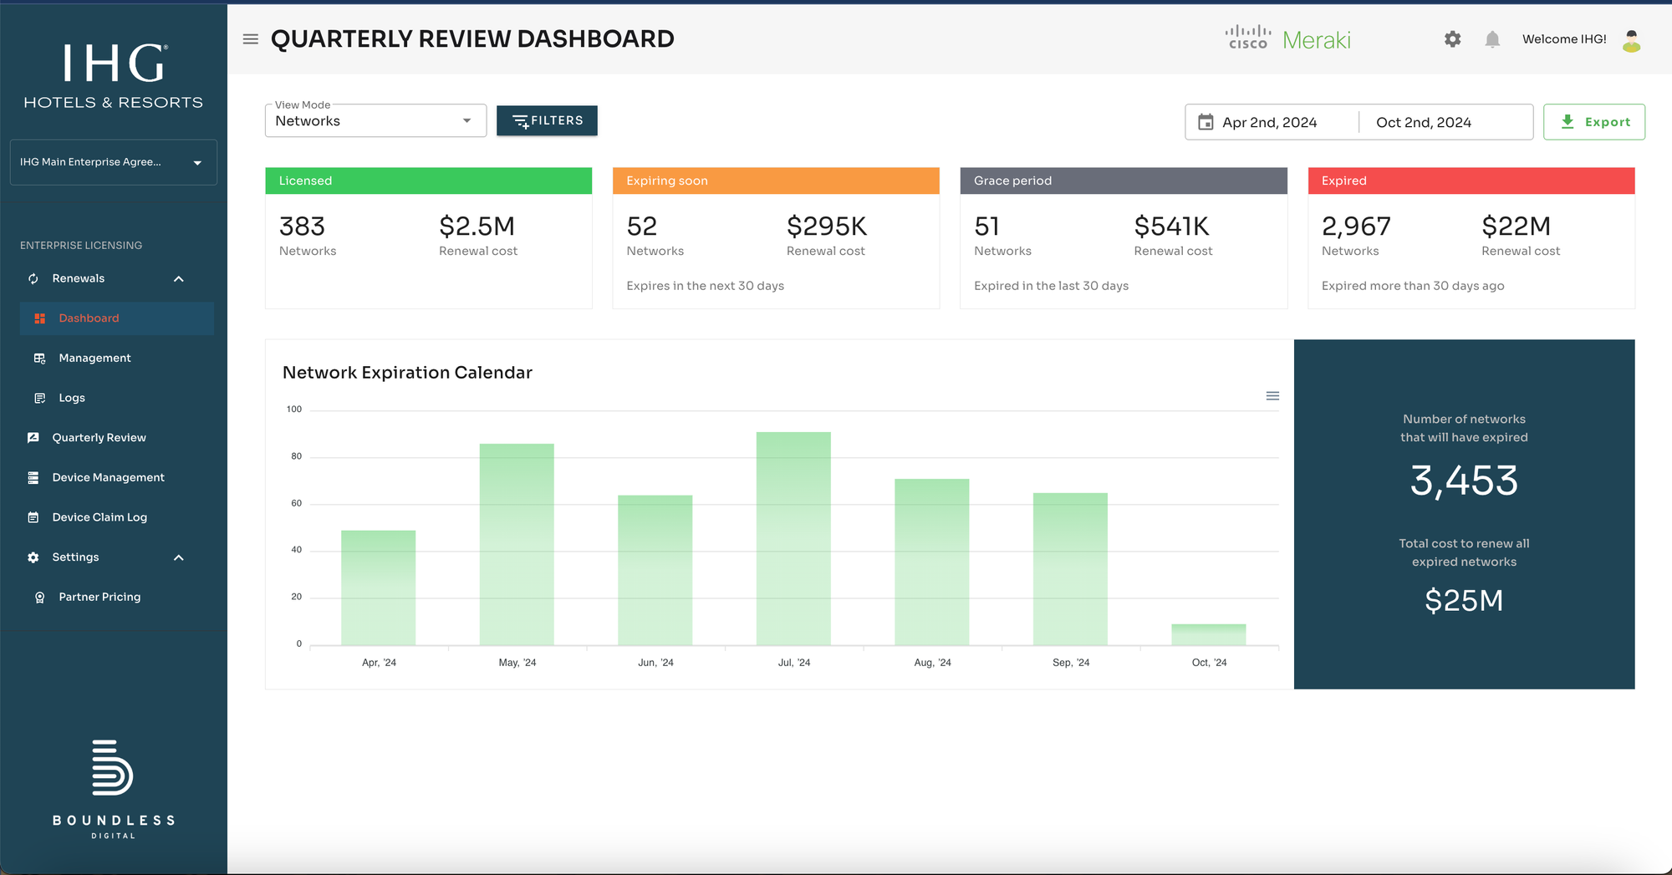Open the View Mode dropdown
This screenshot has width=1672, height=875.
pyautogui.click(x=466, y=120)
